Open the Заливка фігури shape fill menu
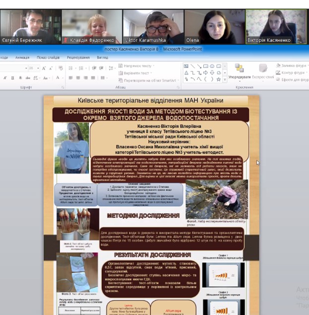 click(292, 65)
